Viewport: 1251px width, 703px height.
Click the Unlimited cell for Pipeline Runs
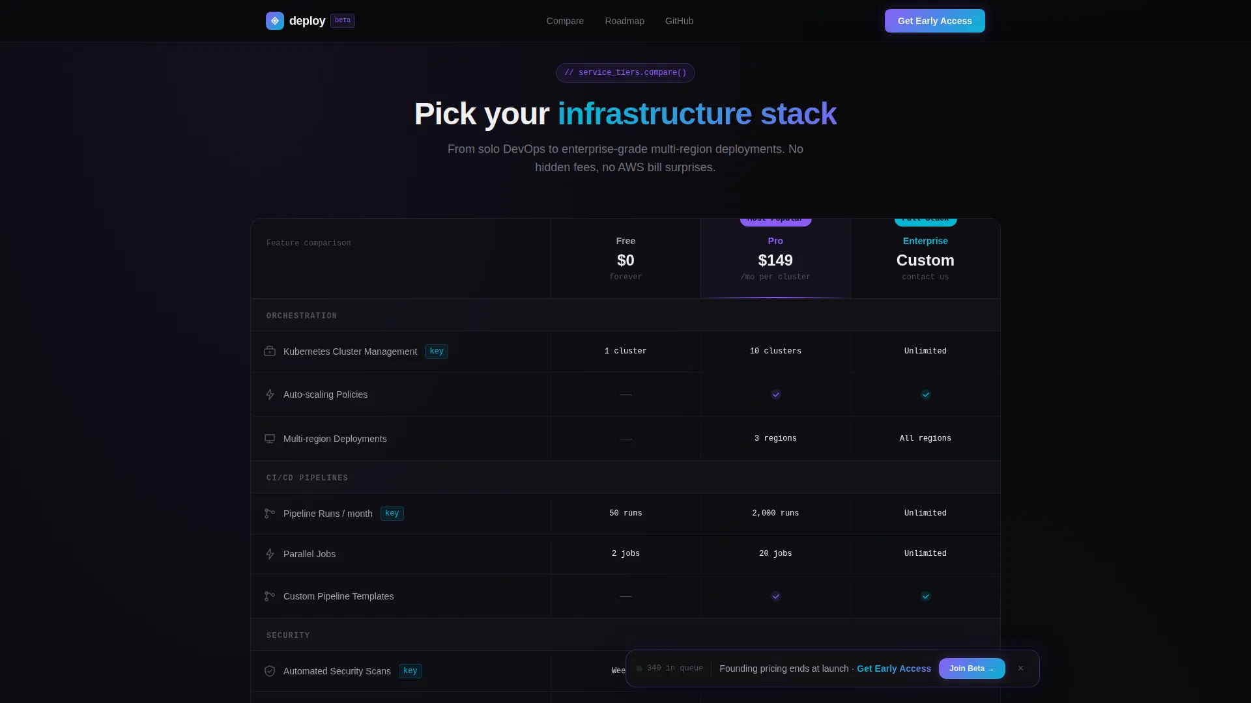(925, 514)
